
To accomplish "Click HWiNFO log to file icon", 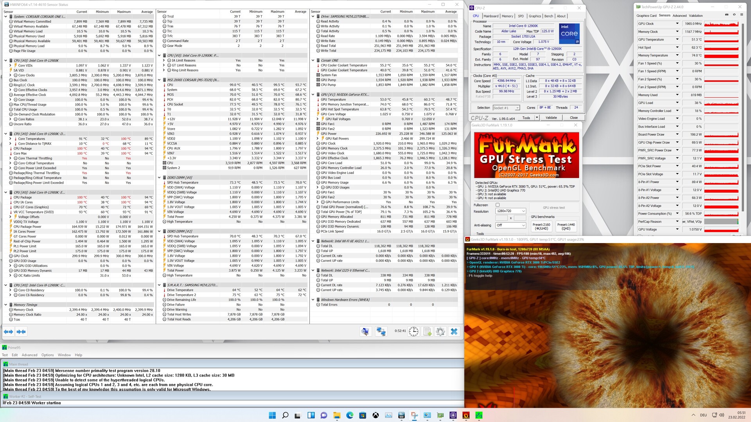I will pos(427,332).
